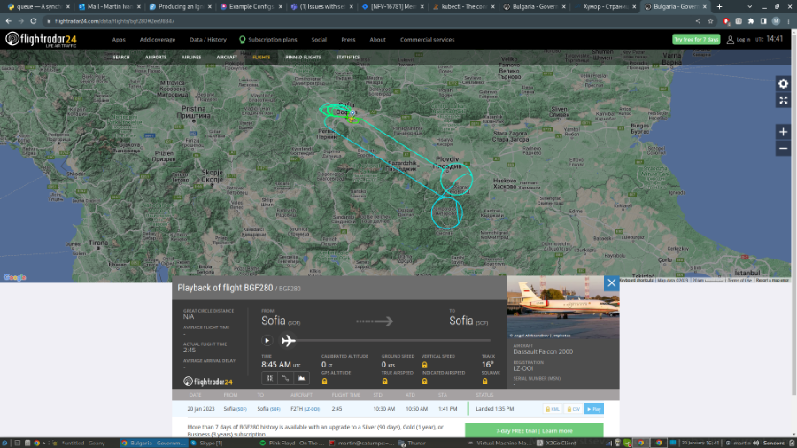This screenshot has height=448, width=797.
Task: Open the About menu
Action: pyautogui.click(x=377, y=40)
